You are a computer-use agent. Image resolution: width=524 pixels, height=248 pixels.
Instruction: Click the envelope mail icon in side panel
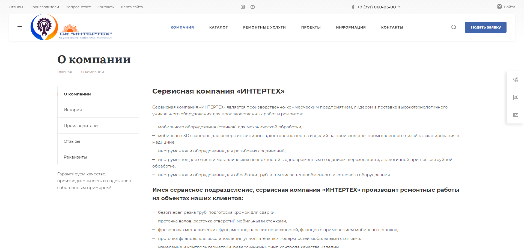[x=516, y=115]
